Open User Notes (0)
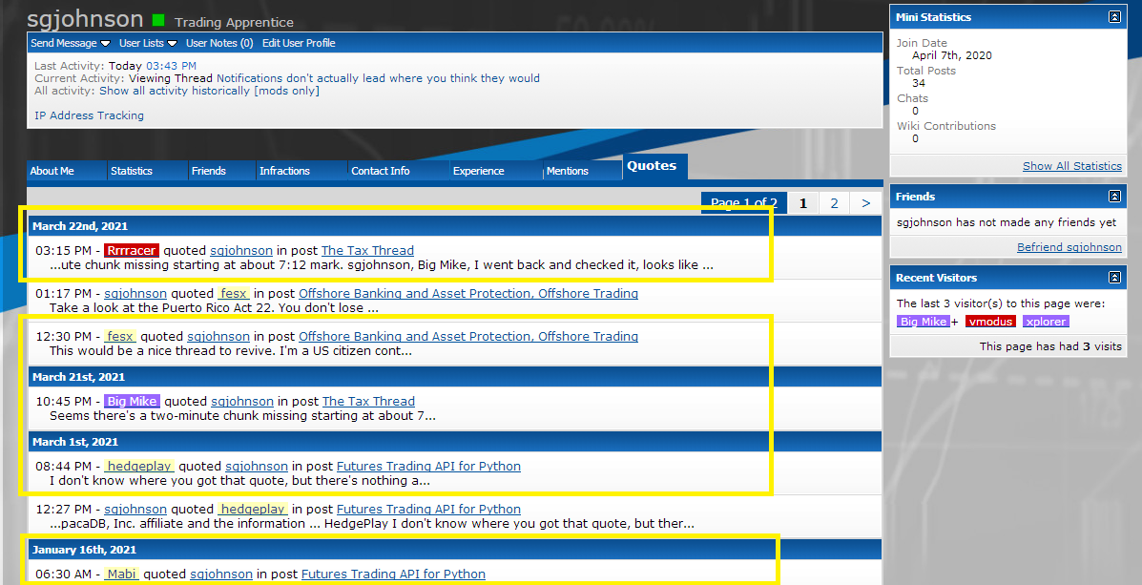1142x585 pixels. click(219, 43)
